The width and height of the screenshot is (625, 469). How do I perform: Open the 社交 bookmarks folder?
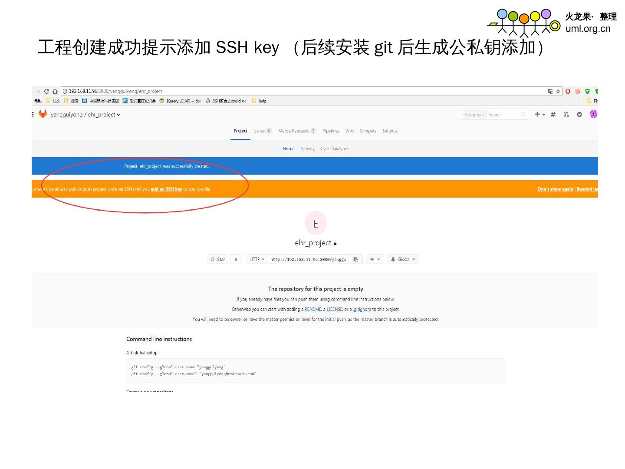point(53,101)
